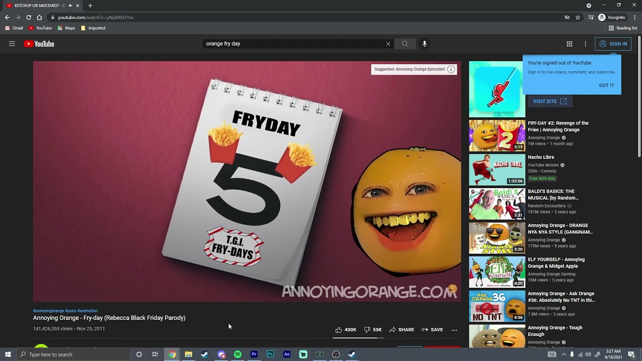Open the #animation hashtag link

pyautogui.click(x=87, y=311)
